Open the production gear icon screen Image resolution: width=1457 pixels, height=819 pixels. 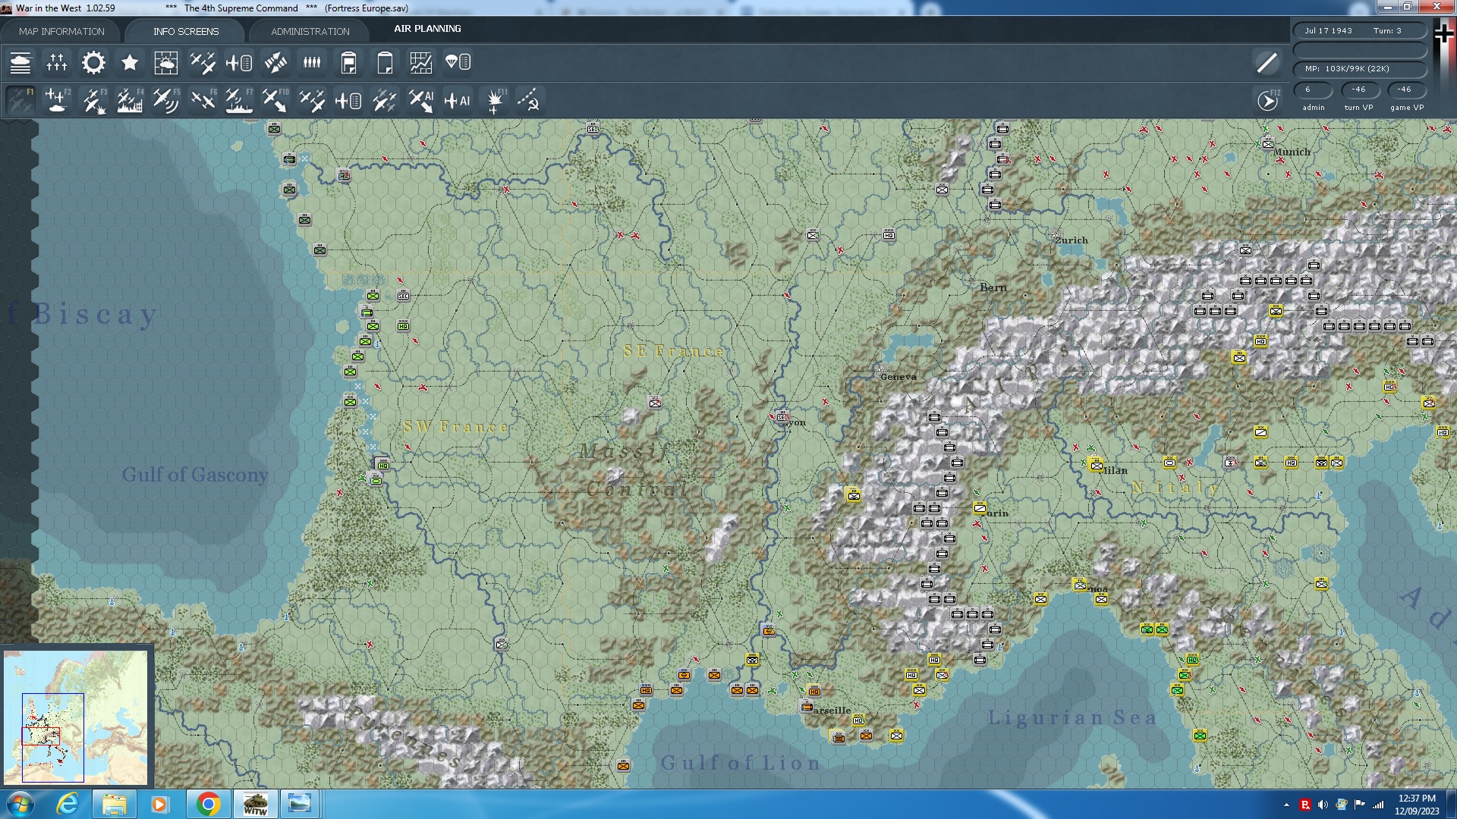pos(93,63)
